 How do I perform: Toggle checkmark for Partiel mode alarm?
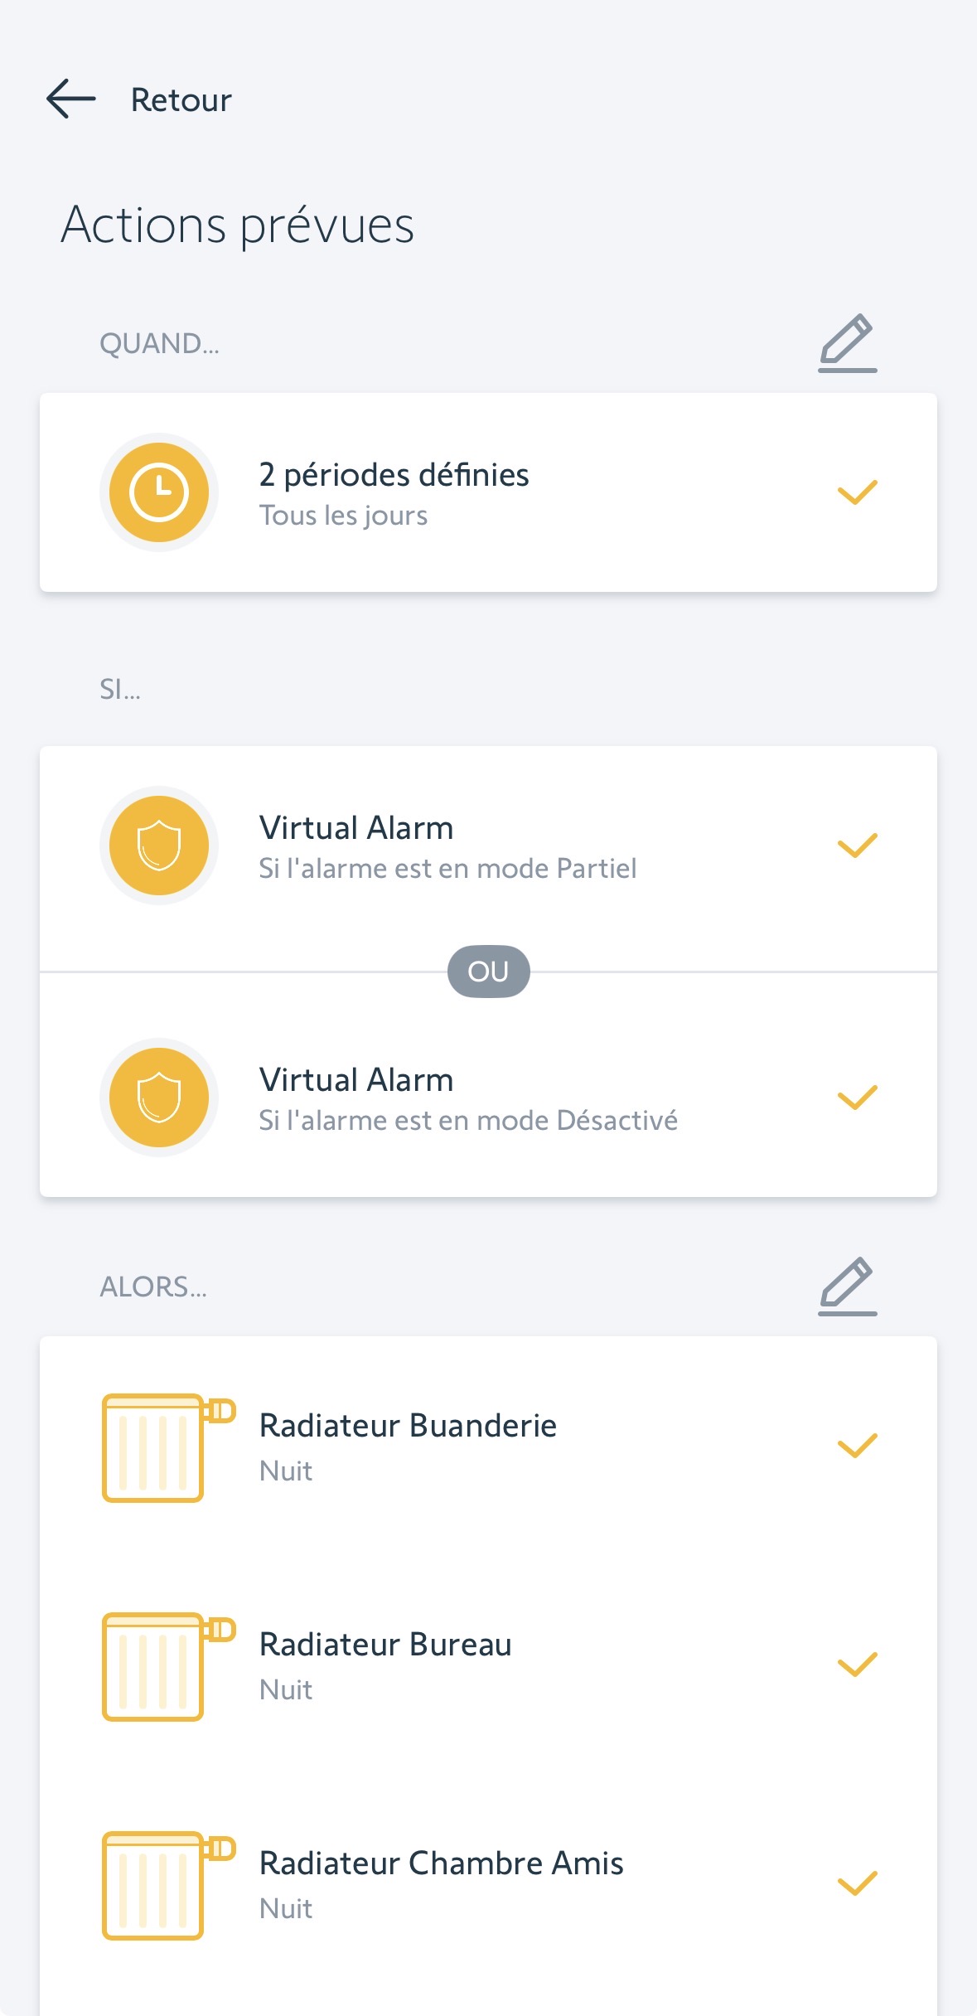(x=857, y=846)
